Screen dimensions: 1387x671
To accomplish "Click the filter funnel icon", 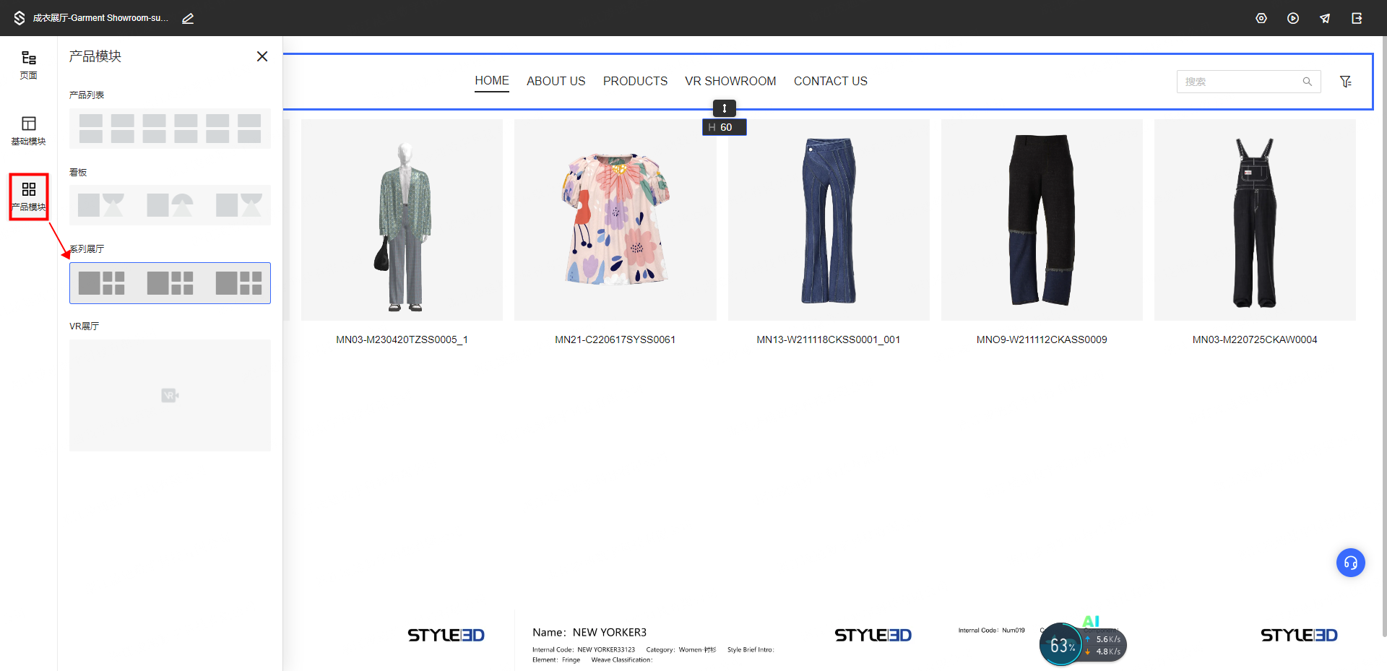I will [1346, 82].
